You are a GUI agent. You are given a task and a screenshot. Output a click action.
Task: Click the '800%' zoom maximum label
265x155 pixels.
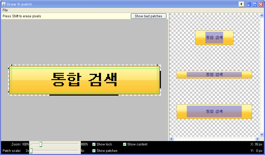84,144
